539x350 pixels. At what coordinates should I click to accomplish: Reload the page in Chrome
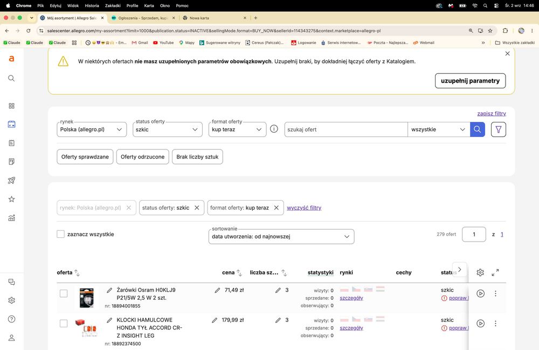click(x=29, y=31)
